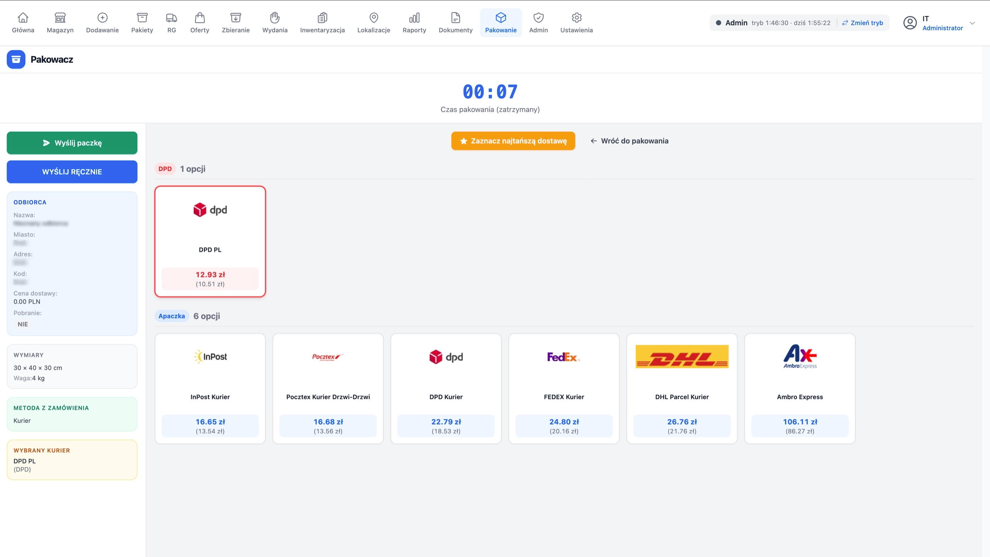Open the RG truck icon
The height and width of the screenshot is (557, 990).
point(171,18)
